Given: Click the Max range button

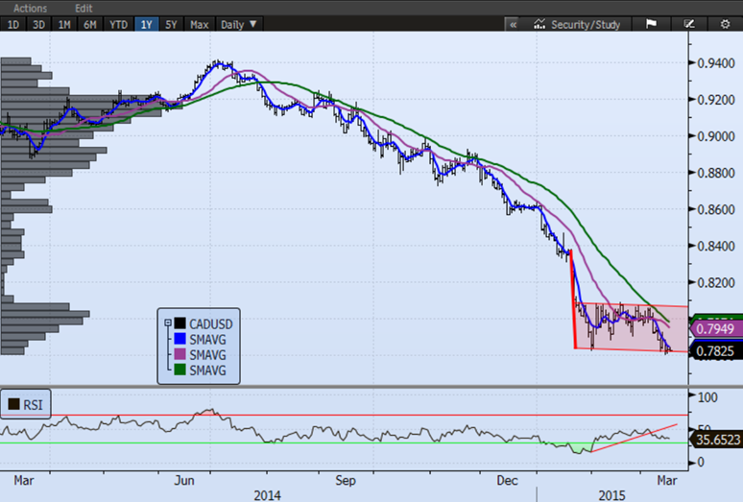Looking at the screenshot, I should [200, 24].
